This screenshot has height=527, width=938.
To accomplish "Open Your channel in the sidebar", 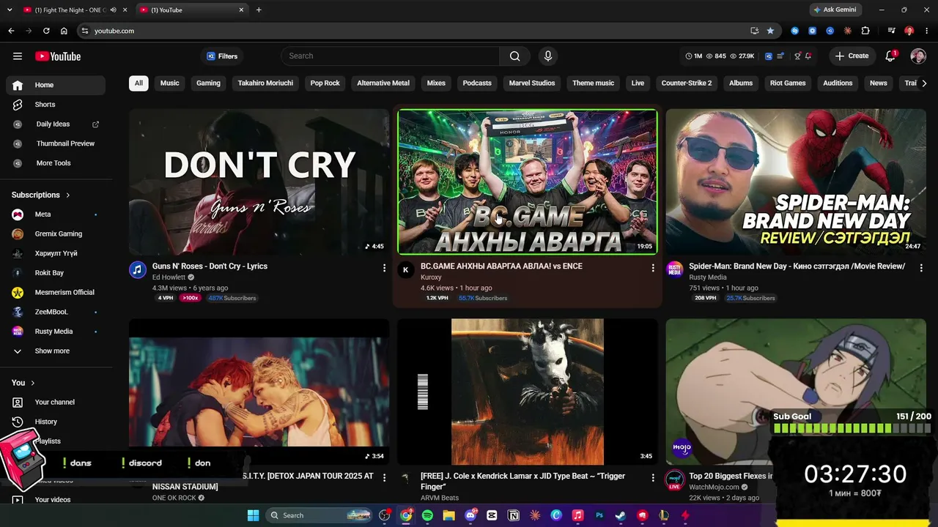I will coord(56,403).
